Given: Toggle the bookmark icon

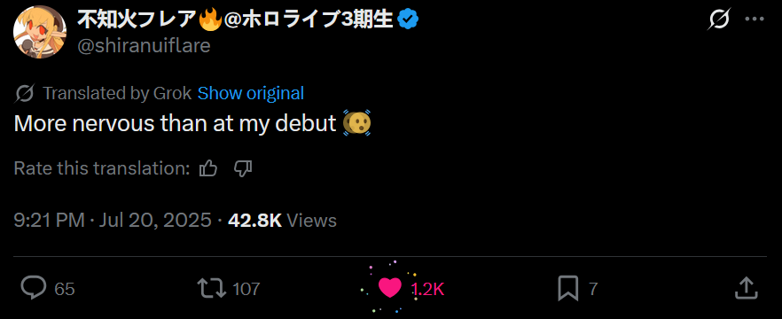Looking at the screenshot, I should (568, 288).
